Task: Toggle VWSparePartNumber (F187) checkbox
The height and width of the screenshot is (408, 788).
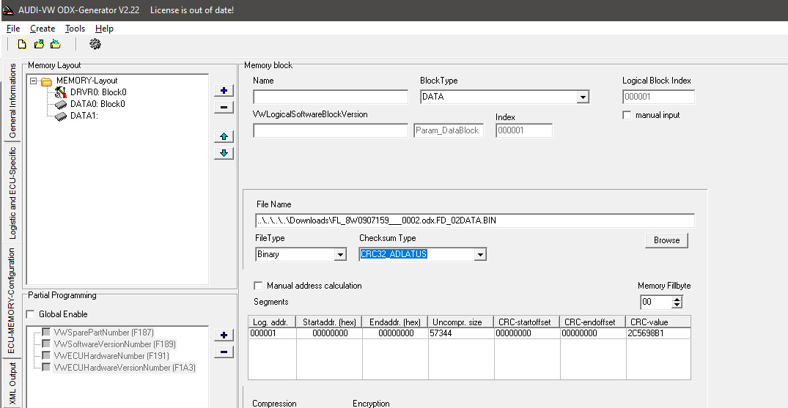Action: (45, 332)
